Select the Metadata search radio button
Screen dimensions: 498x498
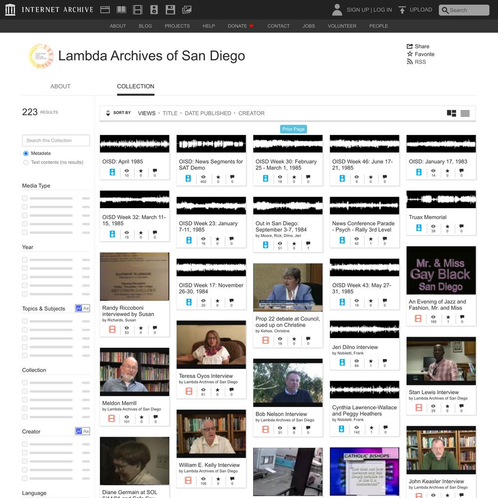(26, 153)
